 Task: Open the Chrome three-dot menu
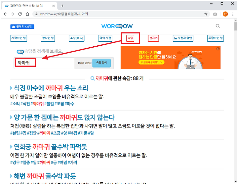233,14
